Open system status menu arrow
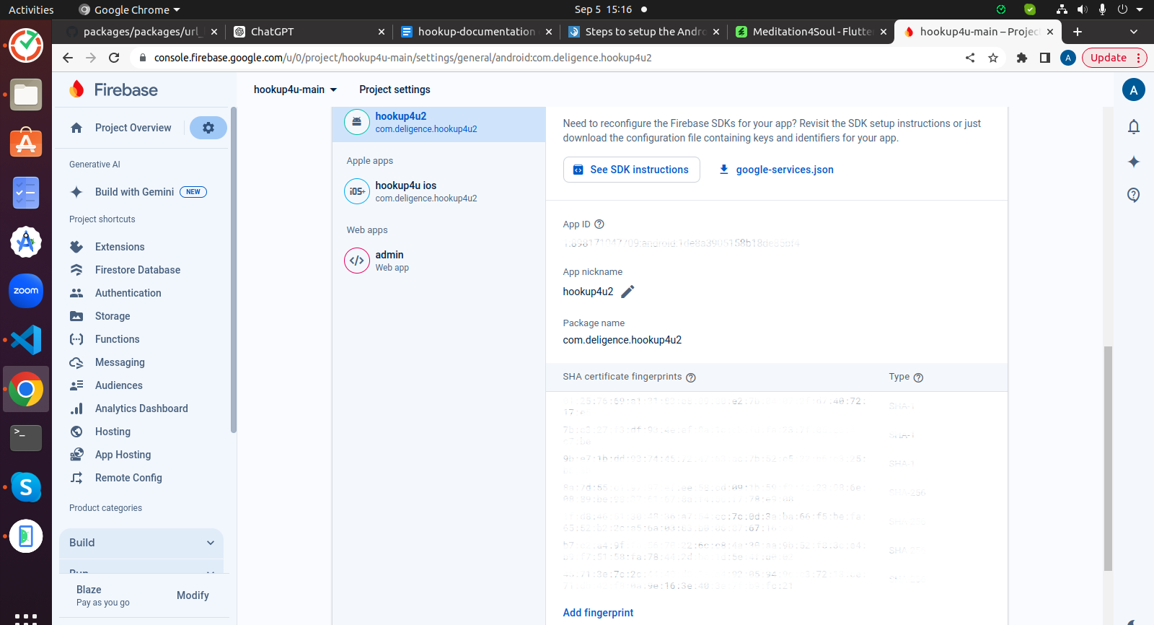The image size is (1154, 625). (x=1140, y=9)
